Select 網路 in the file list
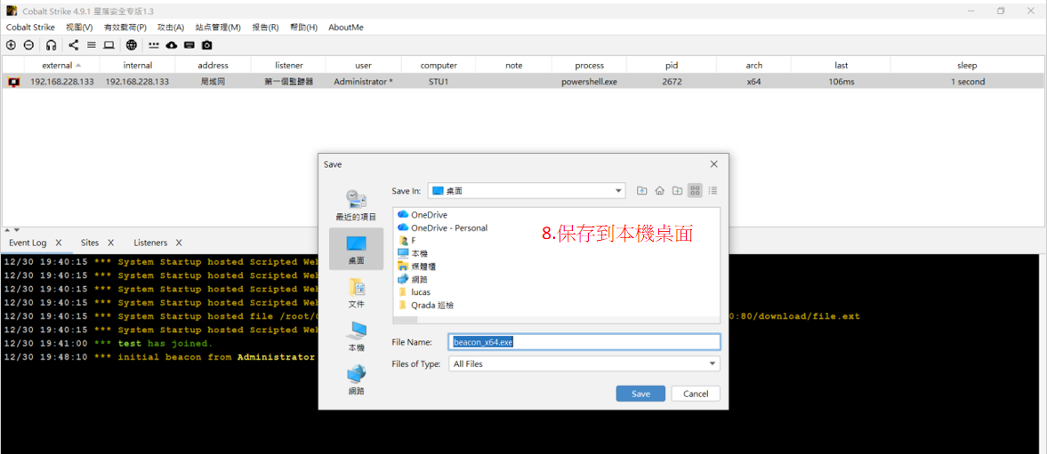Viewport: 1047px width, 454px height. click(413, 279)
